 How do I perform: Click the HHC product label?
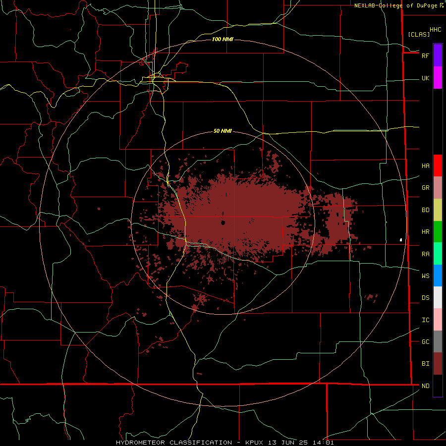tap(435, 30)
